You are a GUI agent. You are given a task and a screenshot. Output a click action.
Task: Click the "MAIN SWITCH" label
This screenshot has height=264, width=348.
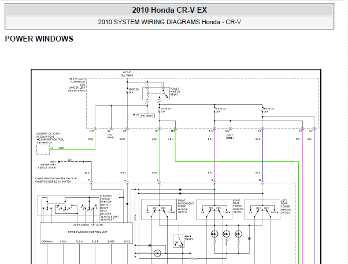click(189, 237)
